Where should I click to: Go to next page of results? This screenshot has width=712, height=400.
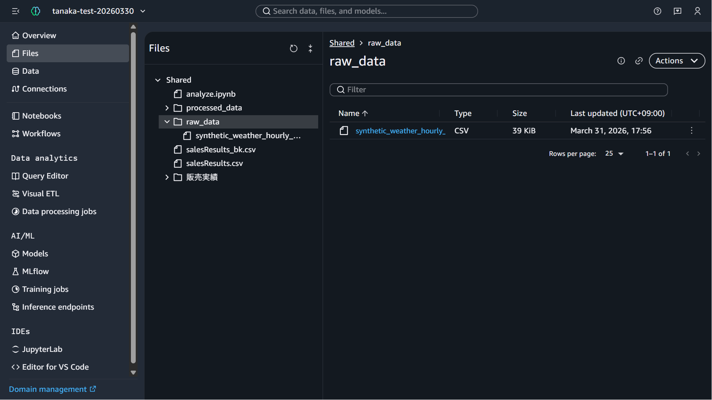[699, 154]
